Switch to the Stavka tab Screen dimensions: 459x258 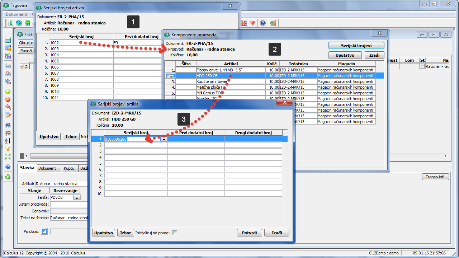point(27,168)
